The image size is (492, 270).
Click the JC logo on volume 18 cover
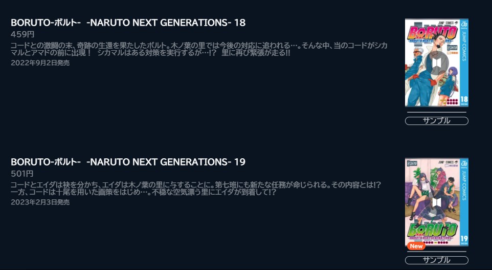pyautogui.click(x=464, y=24)
